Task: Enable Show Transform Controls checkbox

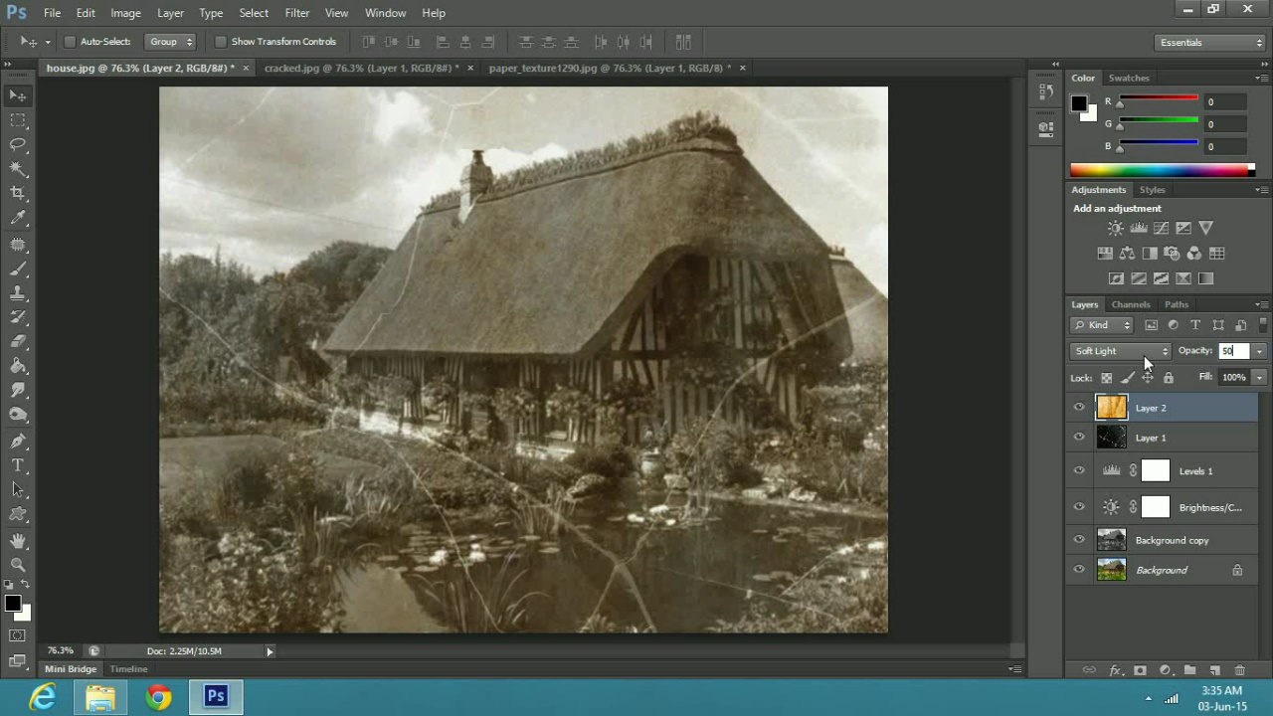Action: (x=221, y=42)
